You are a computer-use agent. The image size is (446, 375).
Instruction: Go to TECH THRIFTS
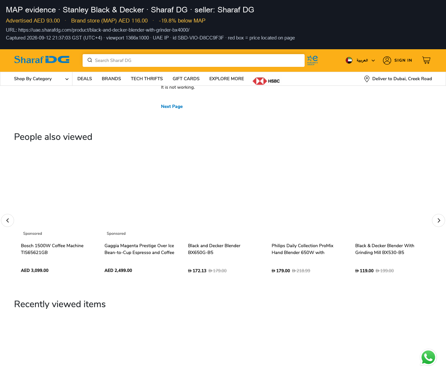point(147,79)
